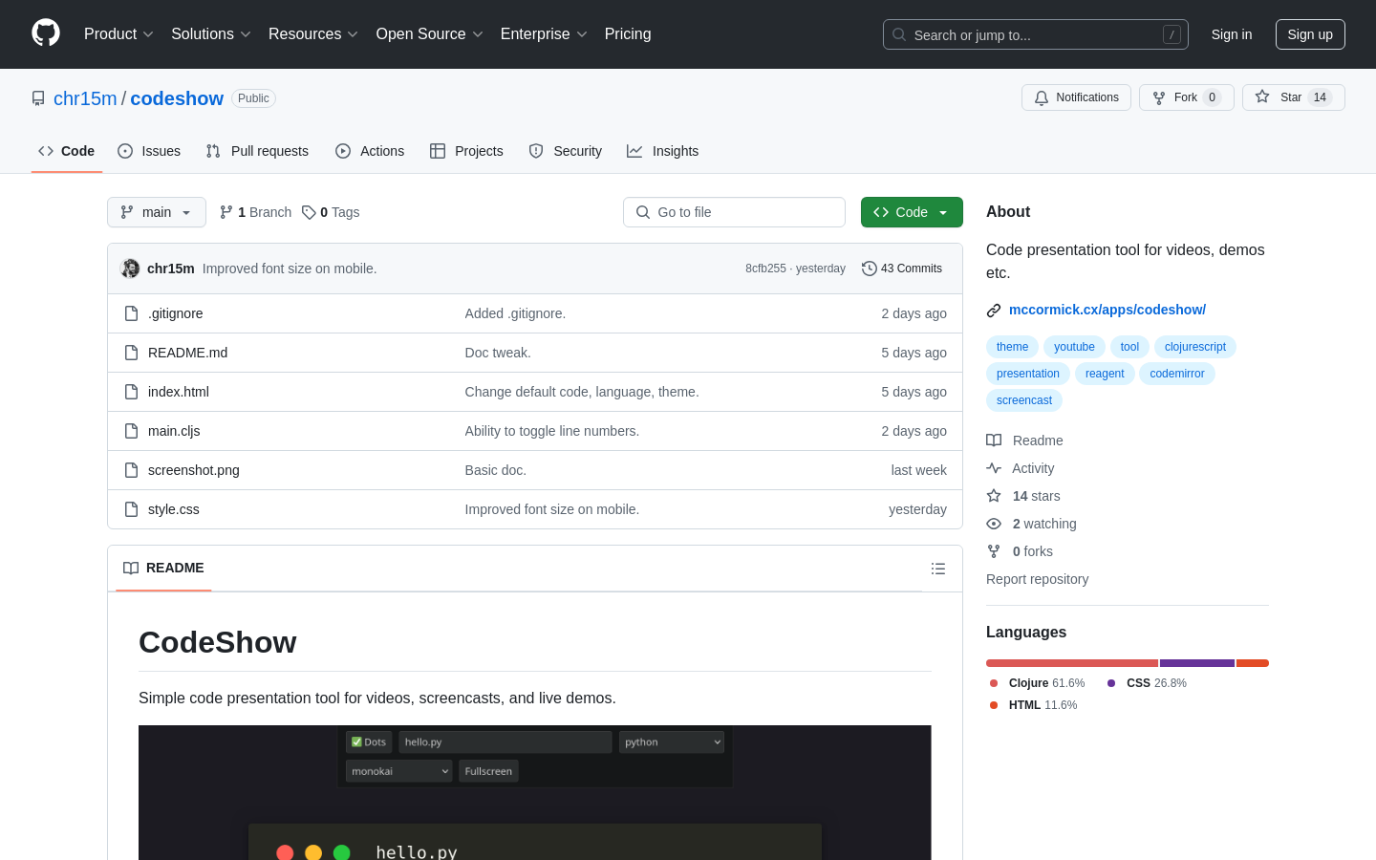Expand the Enterprise menu
This screenshot has height=860, width=1376.
pos(544,33)
